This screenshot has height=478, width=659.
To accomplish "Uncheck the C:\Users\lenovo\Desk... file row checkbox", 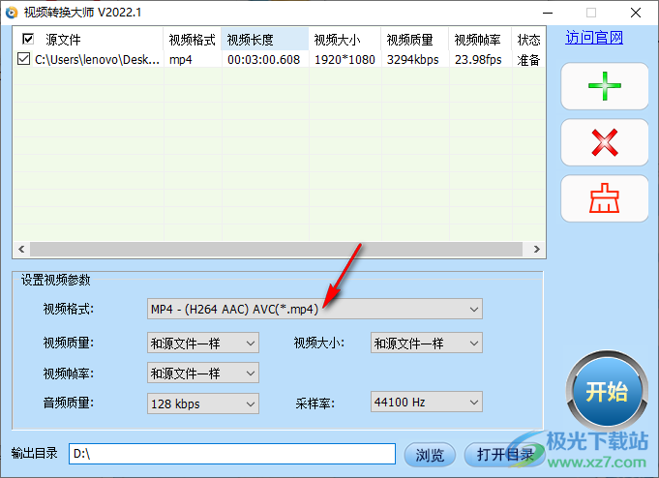I will (x=23, y=59).
